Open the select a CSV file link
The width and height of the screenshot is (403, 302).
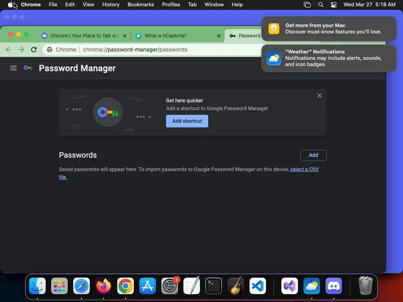pos(304,169)
